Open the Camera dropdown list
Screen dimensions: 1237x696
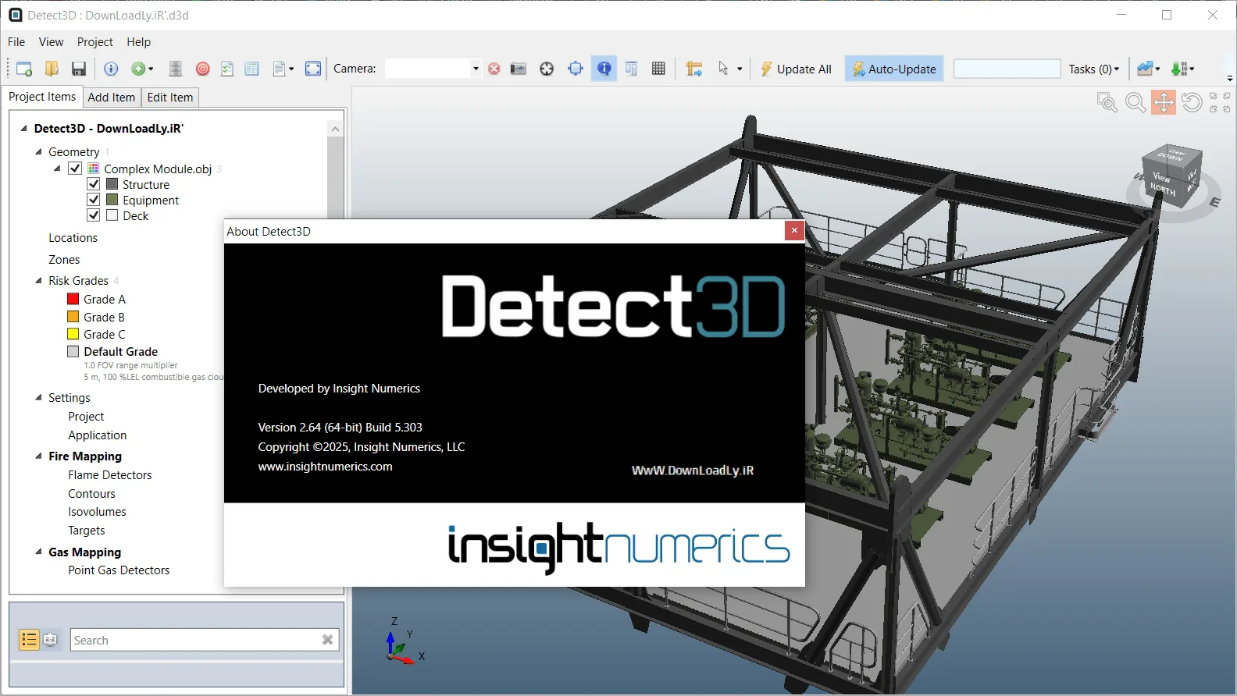point(476,69)
